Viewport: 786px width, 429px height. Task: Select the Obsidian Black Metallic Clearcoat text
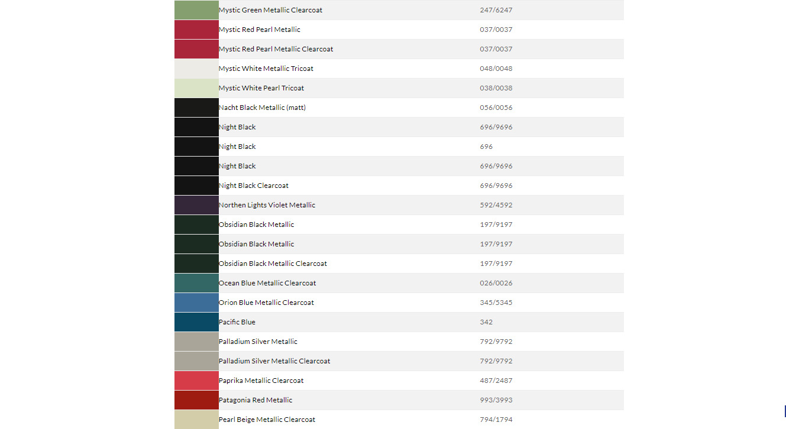tap(273, 264)
